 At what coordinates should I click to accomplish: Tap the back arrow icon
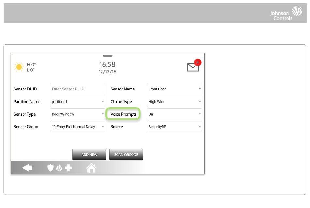[27, 168]
